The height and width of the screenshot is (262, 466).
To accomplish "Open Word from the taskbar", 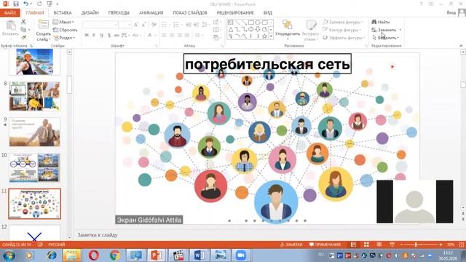I will coord(199,255).
